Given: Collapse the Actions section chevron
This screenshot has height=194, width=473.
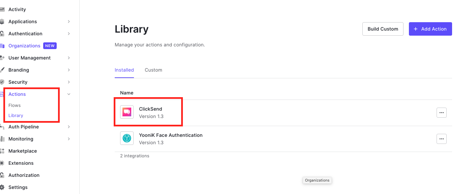Looking at the screenshot, I should [x=68, y=94].
